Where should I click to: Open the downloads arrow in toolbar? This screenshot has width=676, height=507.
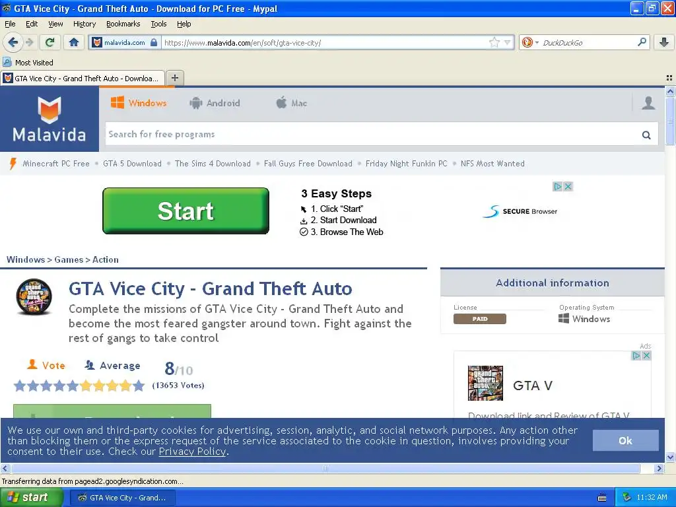664,42
